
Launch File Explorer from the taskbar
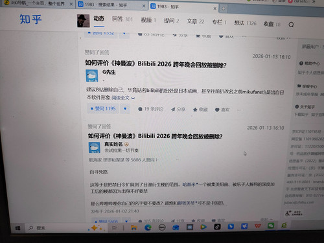click(134, 227)
